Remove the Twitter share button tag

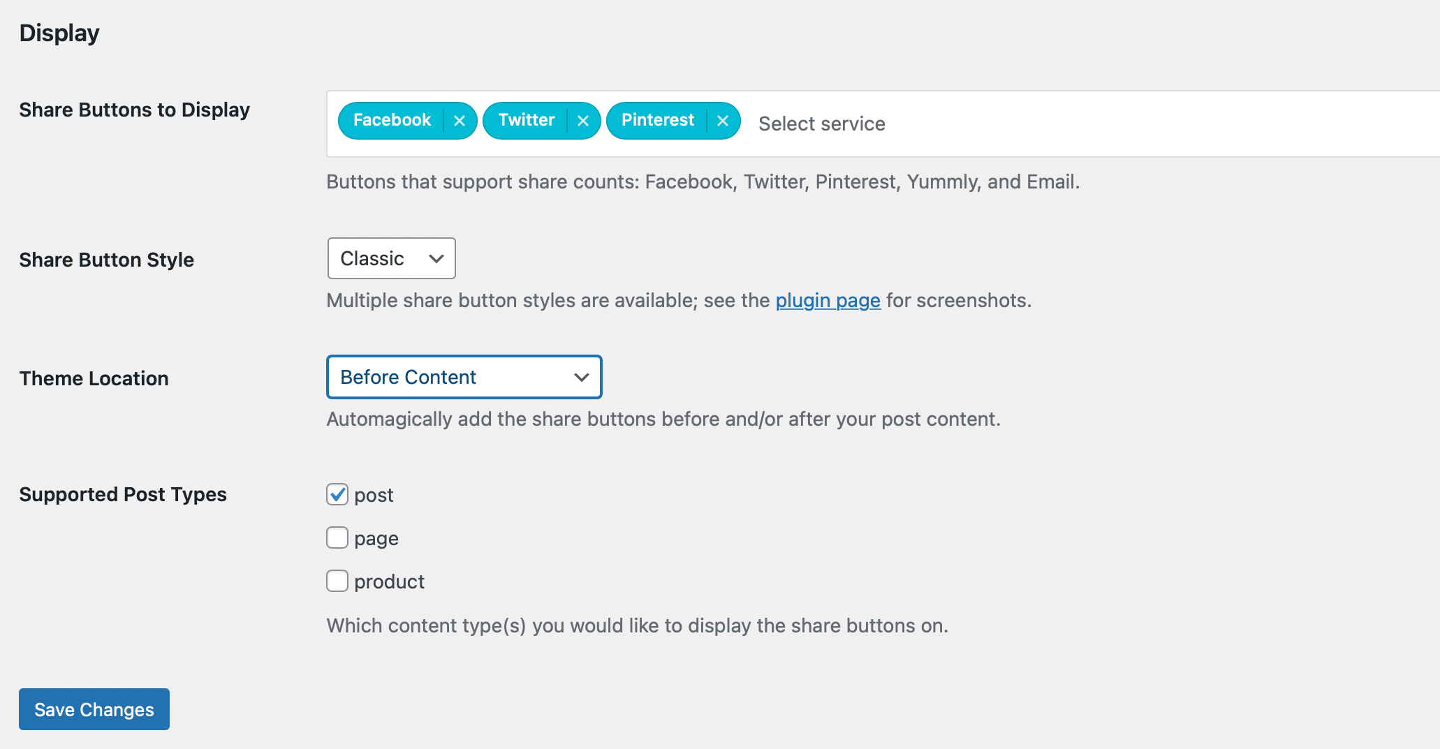(x=584, y=120)
